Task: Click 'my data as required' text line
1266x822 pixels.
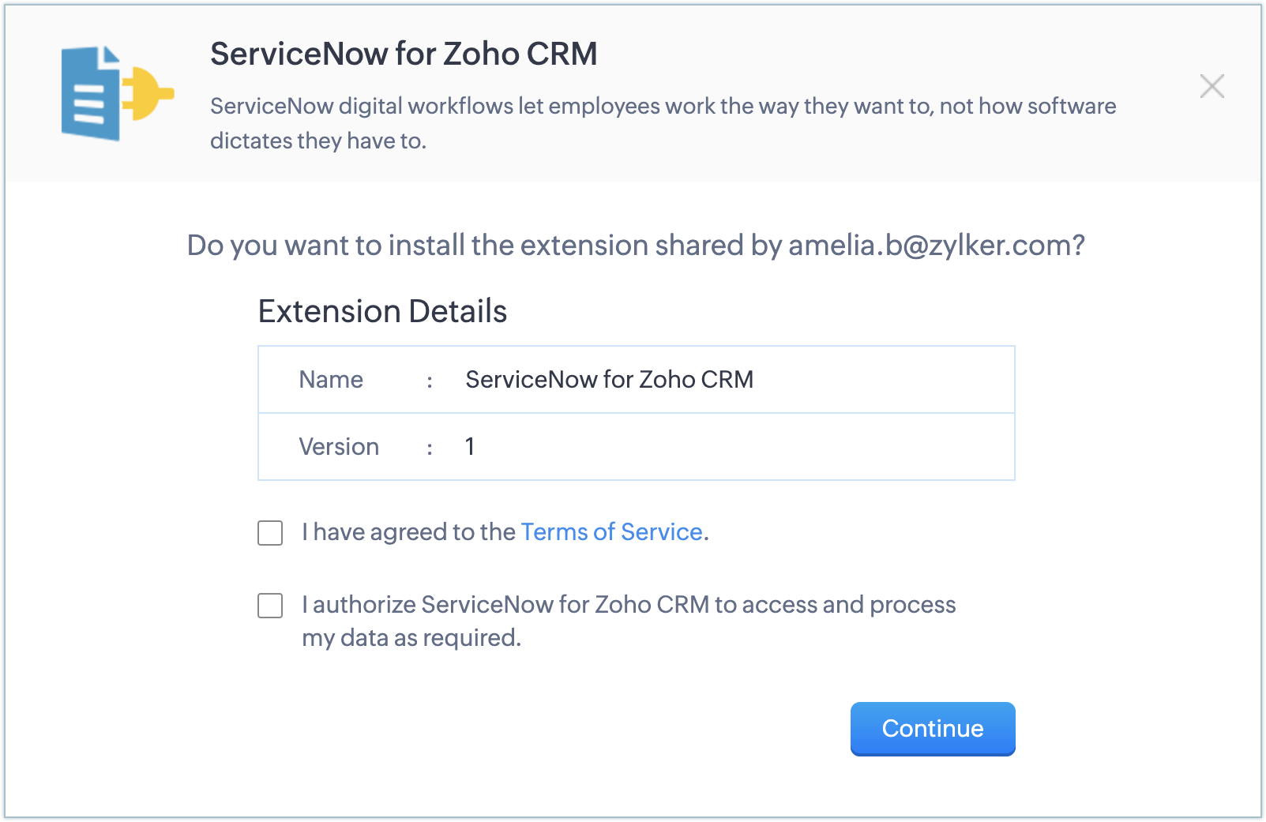Action: [x=411, y=638]
